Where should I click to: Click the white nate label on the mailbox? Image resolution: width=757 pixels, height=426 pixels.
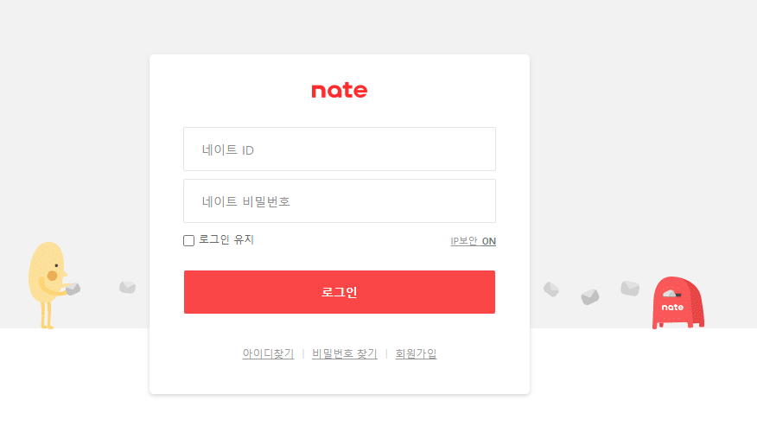[672, 307]
